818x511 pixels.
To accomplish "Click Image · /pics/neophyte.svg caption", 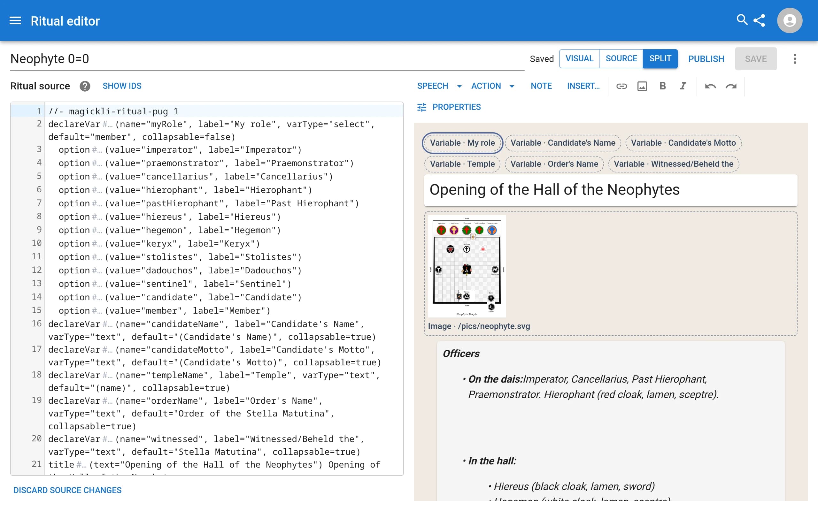I will coord(479,326).
